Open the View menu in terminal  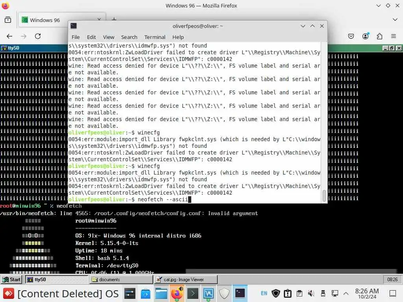(x=109, y=37)
